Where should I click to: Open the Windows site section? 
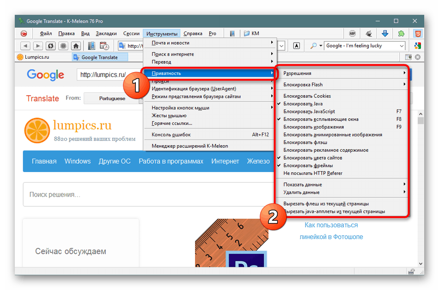78,161
